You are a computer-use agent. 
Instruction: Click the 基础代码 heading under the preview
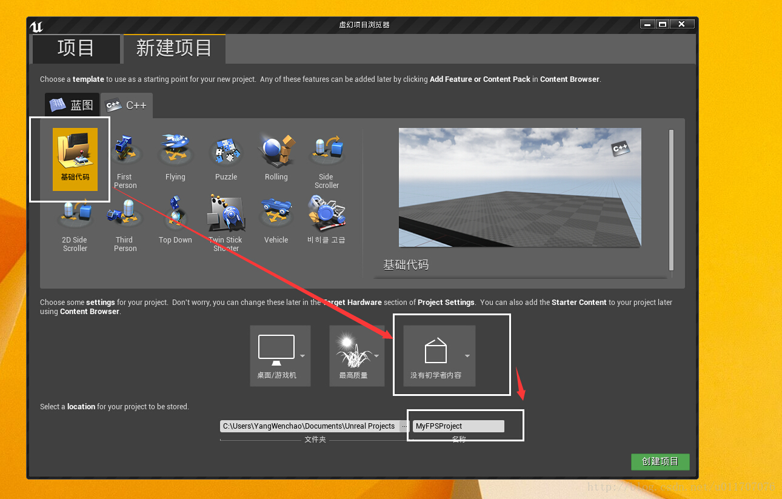tap(406, 265)
